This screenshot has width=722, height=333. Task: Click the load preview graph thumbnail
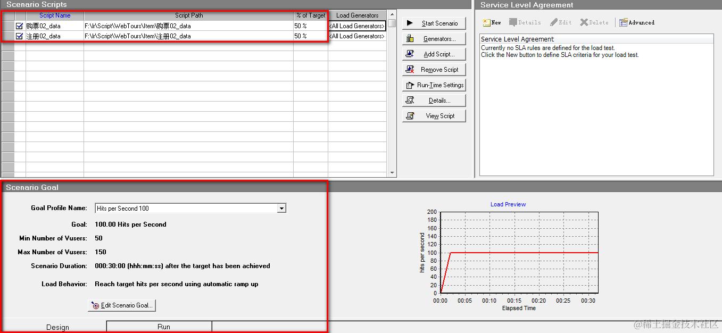pos(519,252)
